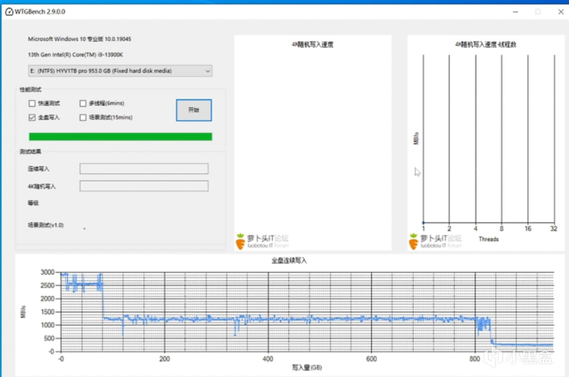
Task: Uncheck the 全盘写入 checkbox
Action: pos(32,117)
